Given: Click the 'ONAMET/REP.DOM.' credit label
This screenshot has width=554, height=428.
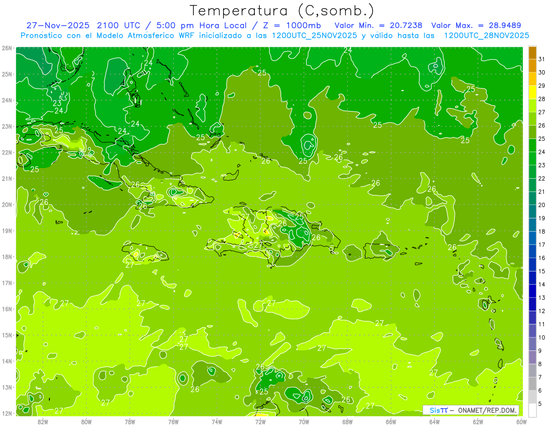Looking at the screenshot, I should pos(487,410).
